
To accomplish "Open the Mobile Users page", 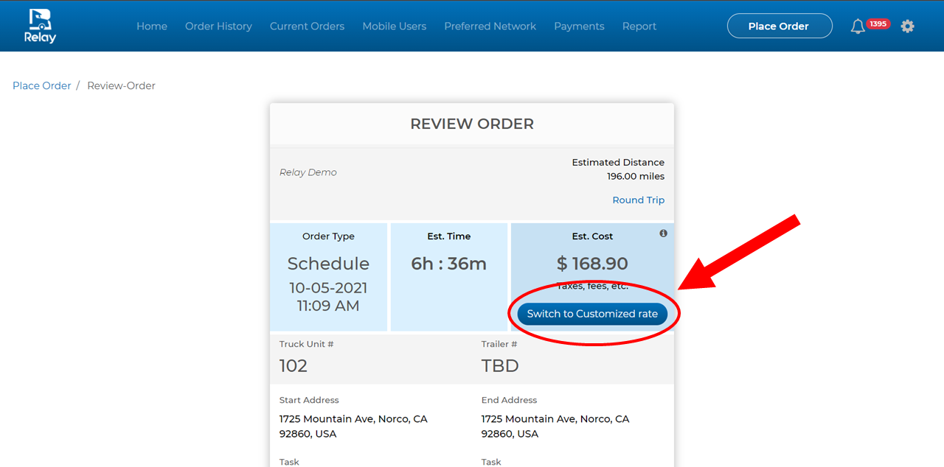I will pos(394,27).
